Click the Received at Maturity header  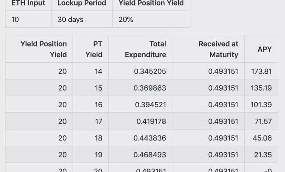coord(218,49)
